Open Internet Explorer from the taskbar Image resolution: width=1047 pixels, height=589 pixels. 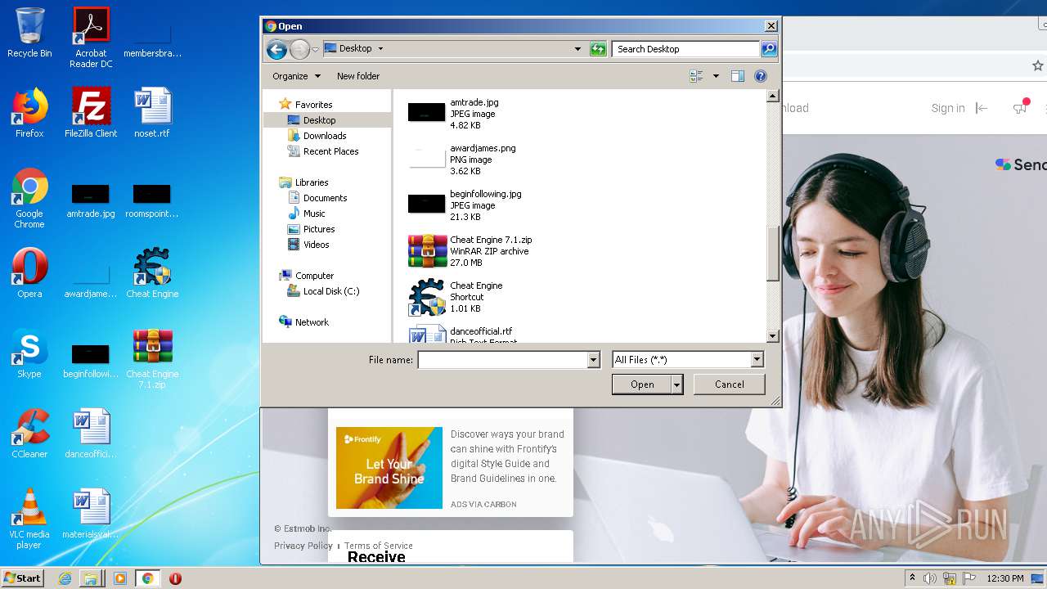[65, 578]
